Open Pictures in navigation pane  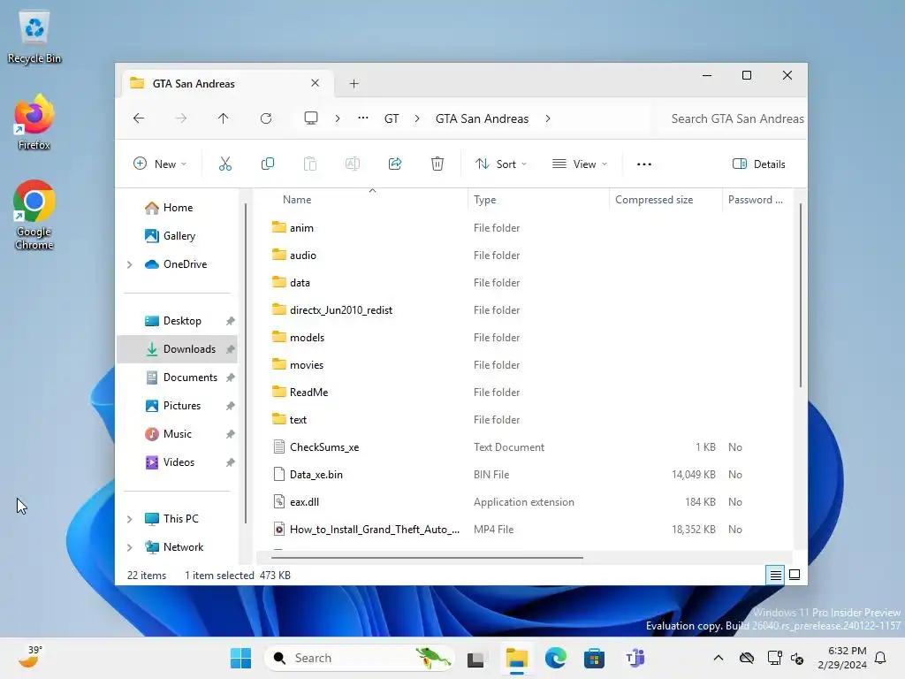point(182,406)
